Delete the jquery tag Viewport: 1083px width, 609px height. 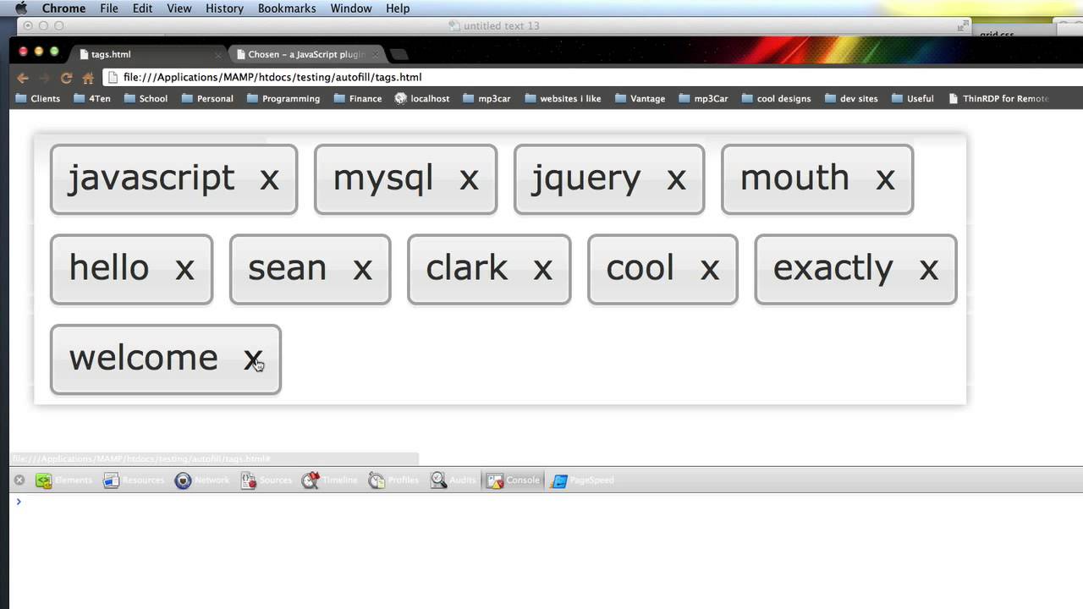coord(676,179)
